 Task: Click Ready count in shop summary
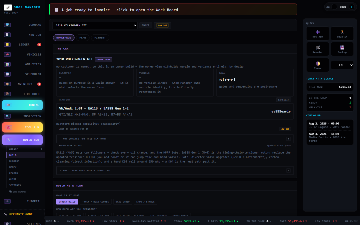pyautogui.click(x=330, y=103)
